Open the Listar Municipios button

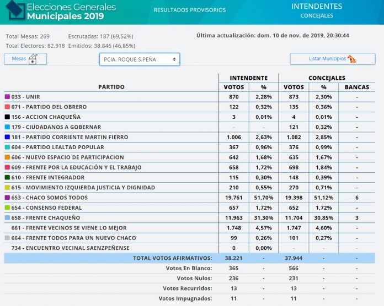tap(333, 59)
